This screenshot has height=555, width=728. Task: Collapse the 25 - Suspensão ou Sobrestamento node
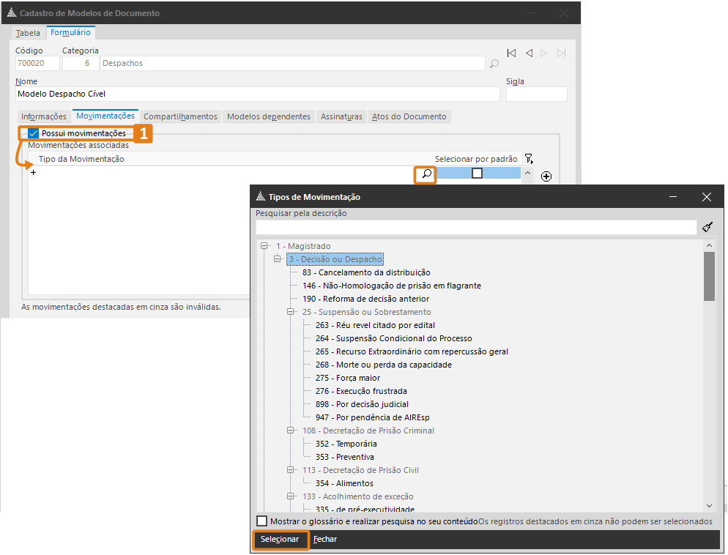(x=291, y=312)
